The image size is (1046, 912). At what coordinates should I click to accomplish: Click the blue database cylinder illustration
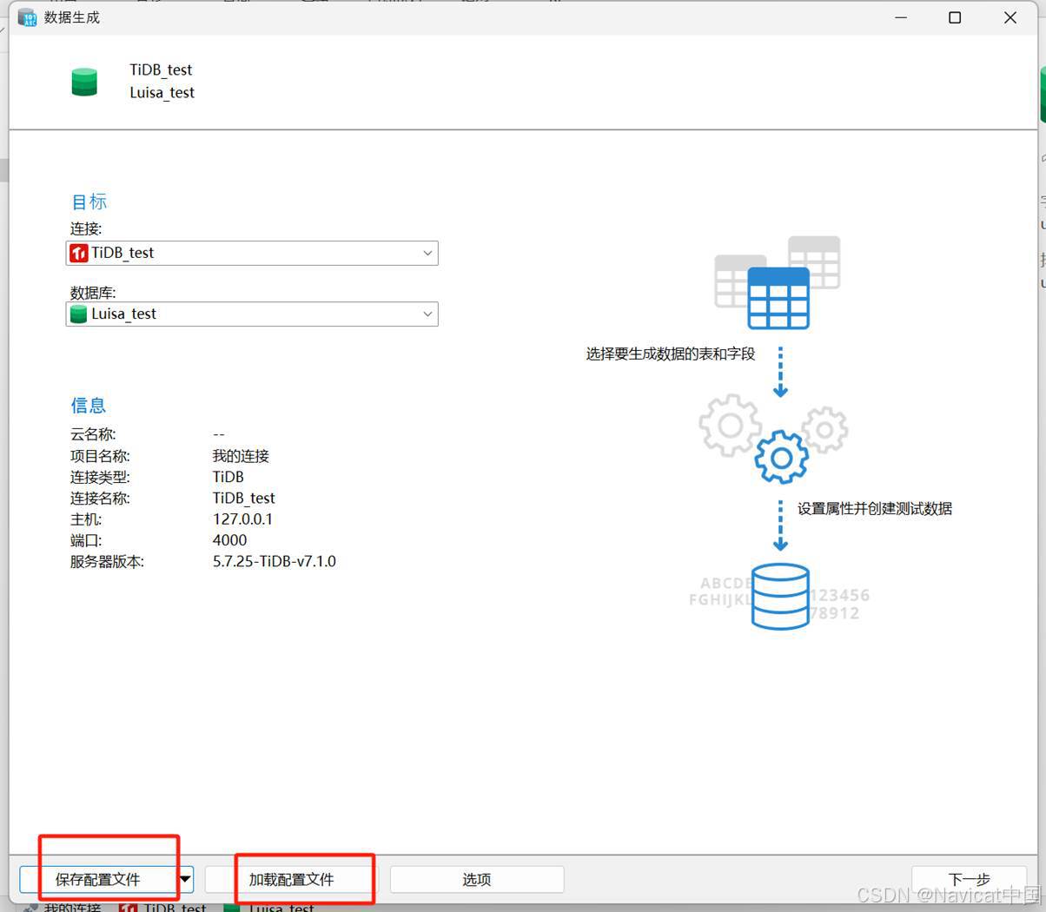[780, 596]
